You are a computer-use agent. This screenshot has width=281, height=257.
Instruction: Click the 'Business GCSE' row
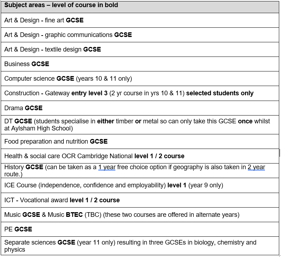click(27, 64)
